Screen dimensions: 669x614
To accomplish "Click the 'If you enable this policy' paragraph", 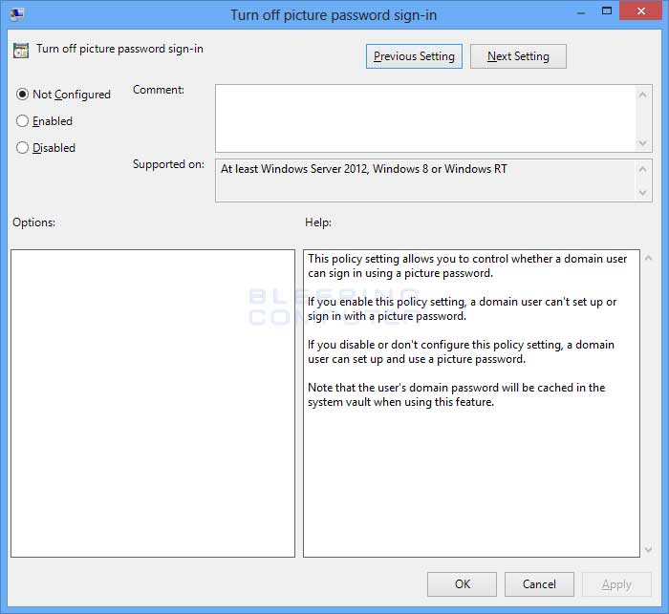I will coord(462,308).
